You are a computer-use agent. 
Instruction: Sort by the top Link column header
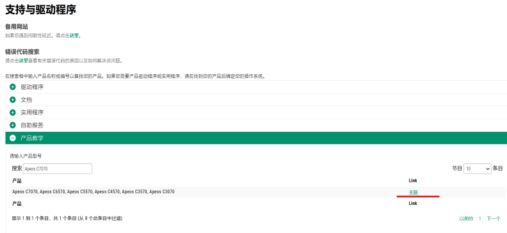tap(413, 181)
